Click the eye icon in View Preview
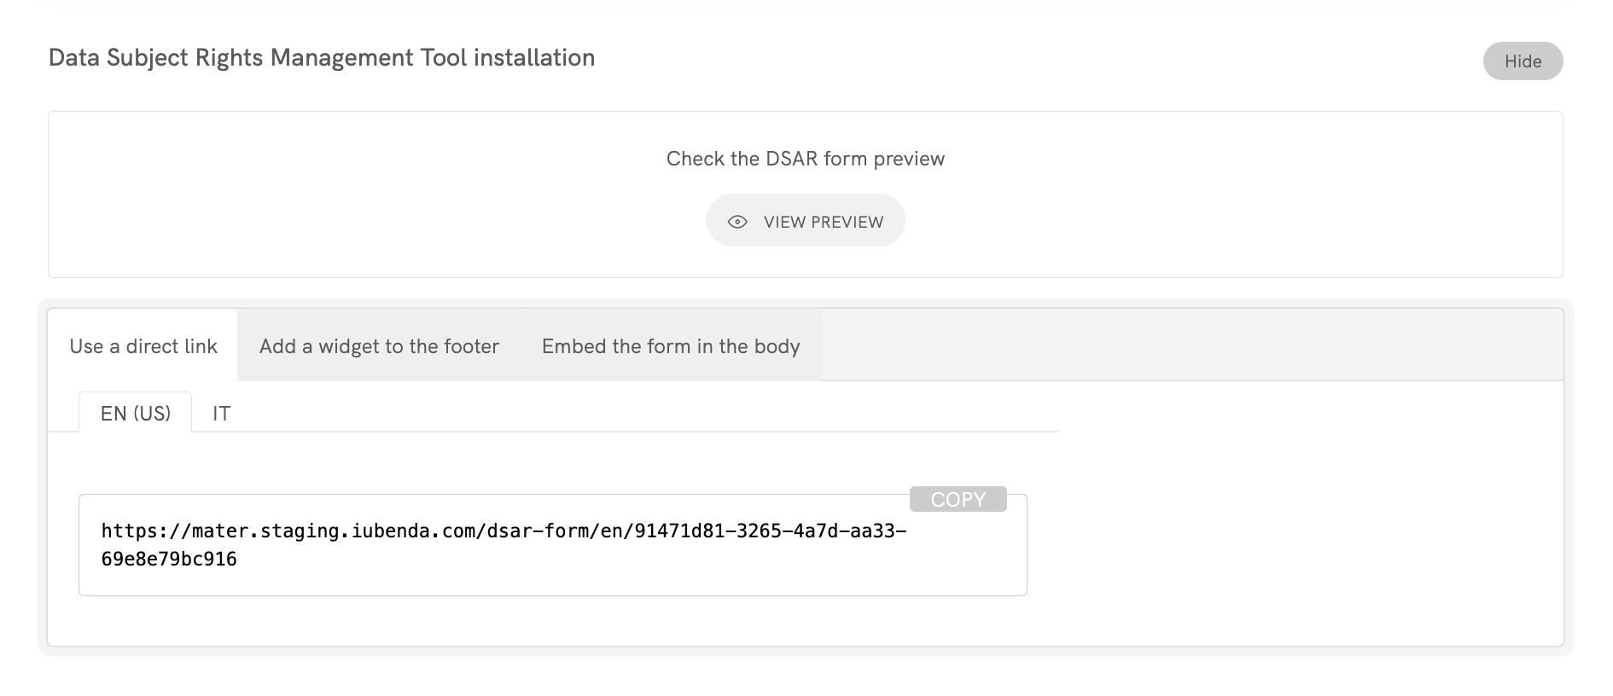 [737, 222]
